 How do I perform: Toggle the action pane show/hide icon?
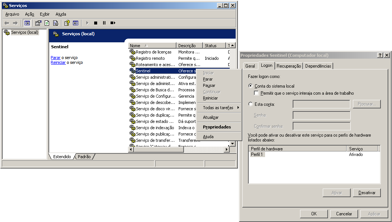coord(76,23)
